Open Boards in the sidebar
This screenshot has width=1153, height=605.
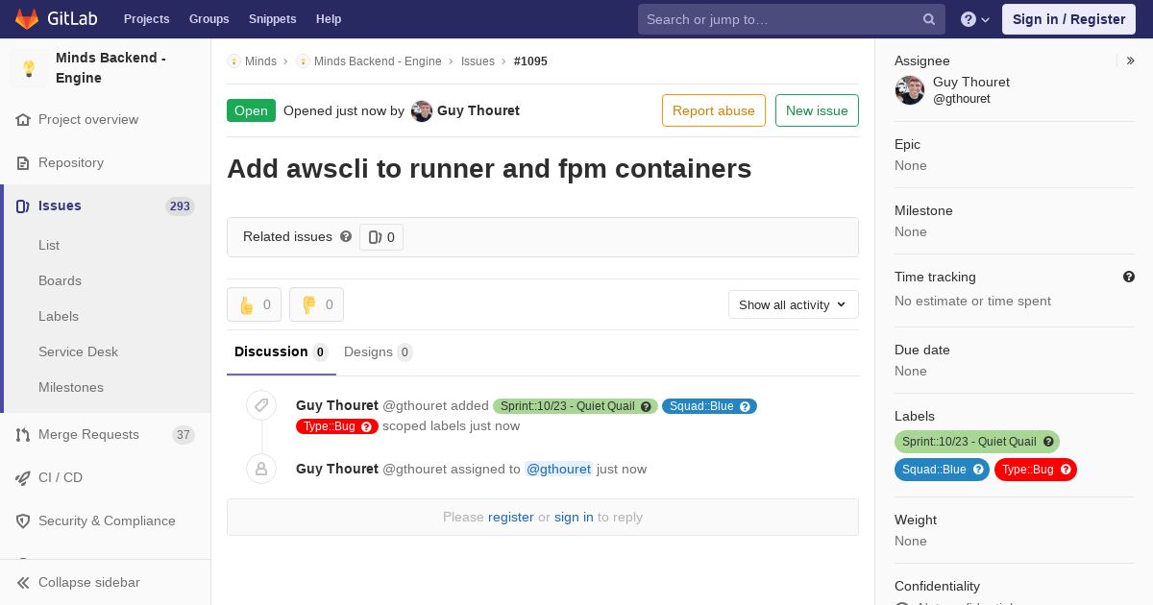(x=60, y=280)
